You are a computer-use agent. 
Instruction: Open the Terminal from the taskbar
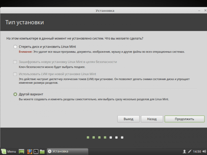pos(36,152)
